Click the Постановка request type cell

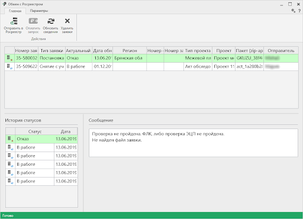(x=51, y=58)
